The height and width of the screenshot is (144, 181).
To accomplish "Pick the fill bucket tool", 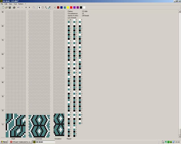I will 46,8.
